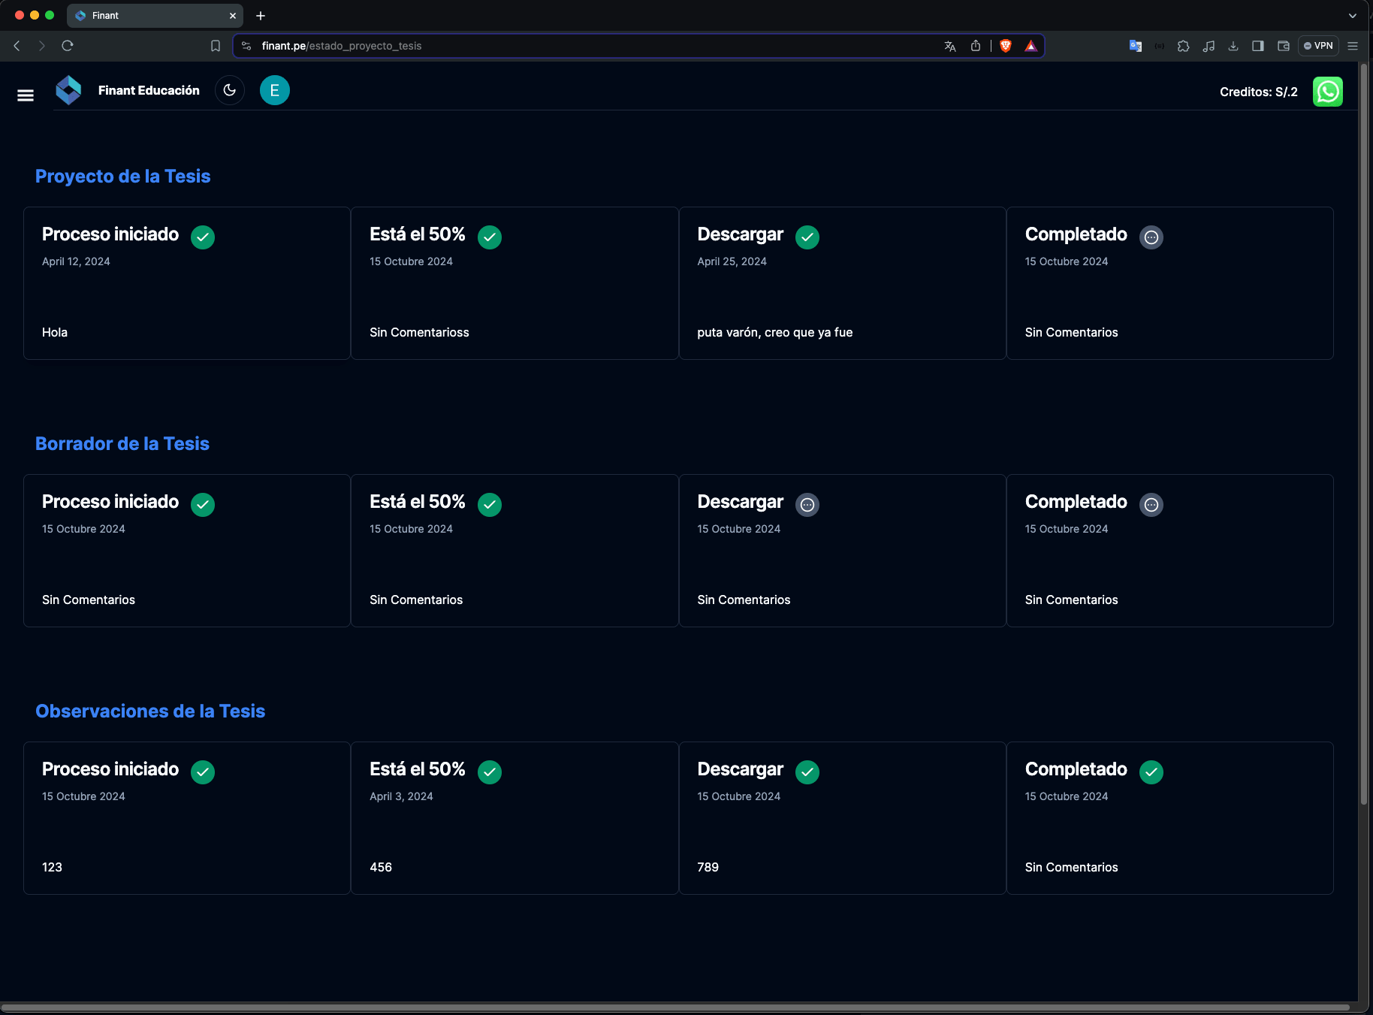The image size is (1373, 1015).
Task: Click the Borrador de la Tesis heading
Action: 122,443
